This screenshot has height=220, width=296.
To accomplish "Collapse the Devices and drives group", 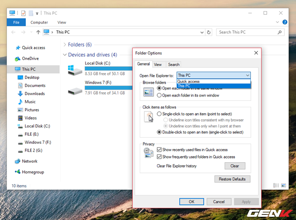I will (65, 55).
